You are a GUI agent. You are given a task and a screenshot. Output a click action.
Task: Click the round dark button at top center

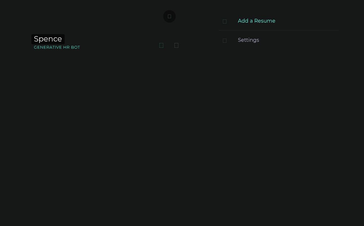tap(169, 16)
